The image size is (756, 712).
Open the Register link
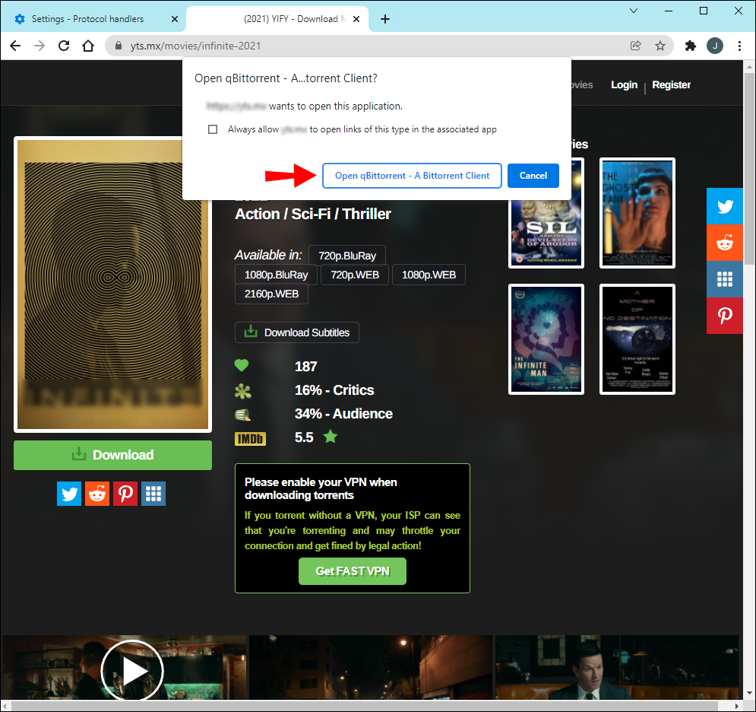click(x=671, y=85)
